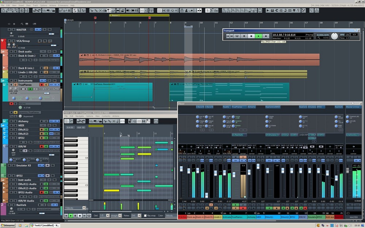Click the Test17 REAPER taskbar button

pos(45,225)
